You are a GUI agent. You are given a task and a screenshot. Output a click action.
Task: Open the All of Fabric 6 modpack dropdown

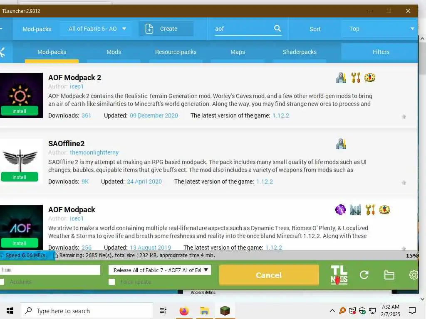pos(97,29)
